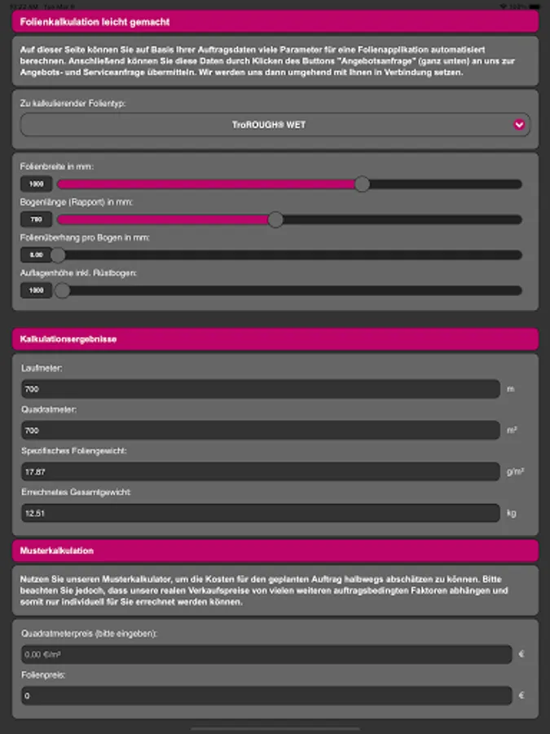The width and height of the screenshot is (550, 734).
Task: Click the Musterkalkulation section header
Action: pyautogui.click(x=275, y=550)
